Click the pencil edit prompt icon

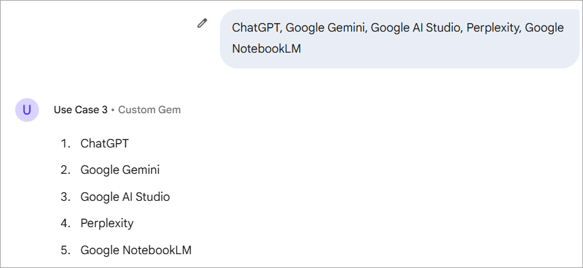click(202, 24)
